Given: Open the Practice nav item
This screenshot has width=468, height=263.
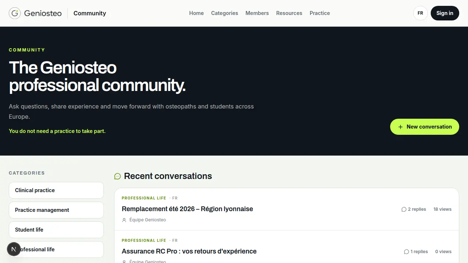Looking at the screenshot, I should [x=320, y=13].
